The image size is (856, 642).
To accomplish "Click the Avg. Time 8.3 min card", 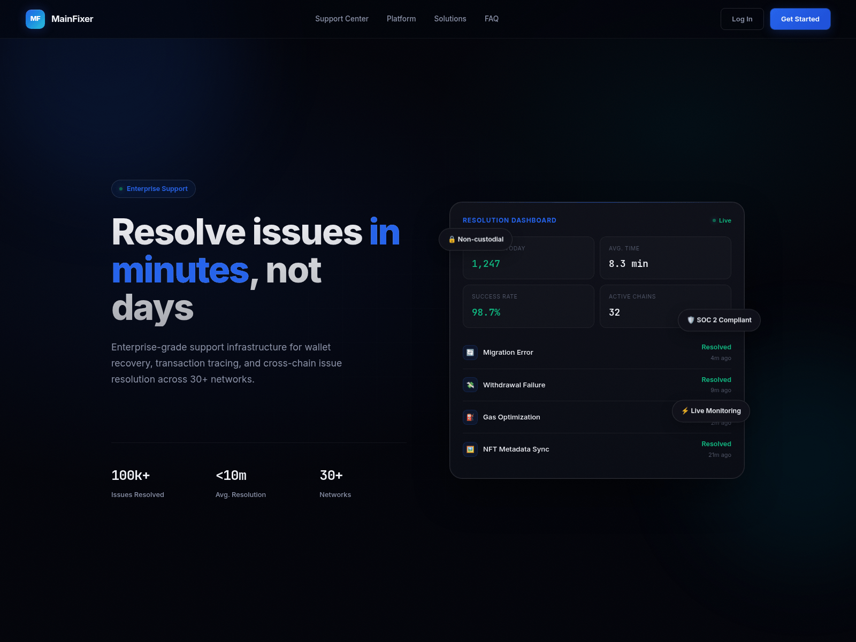I will click(666, 258).
